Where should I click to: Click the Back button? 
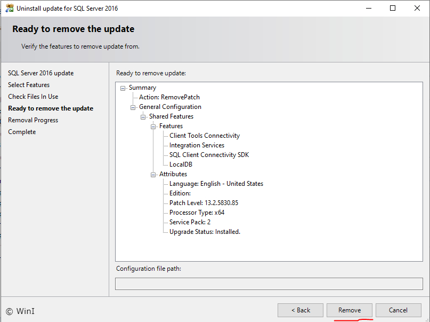(x=300, y=310)
